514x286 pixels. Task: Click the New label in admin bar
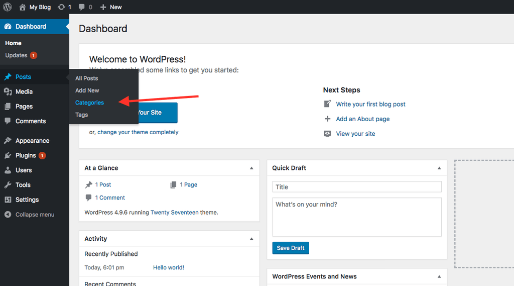(116, 7)
